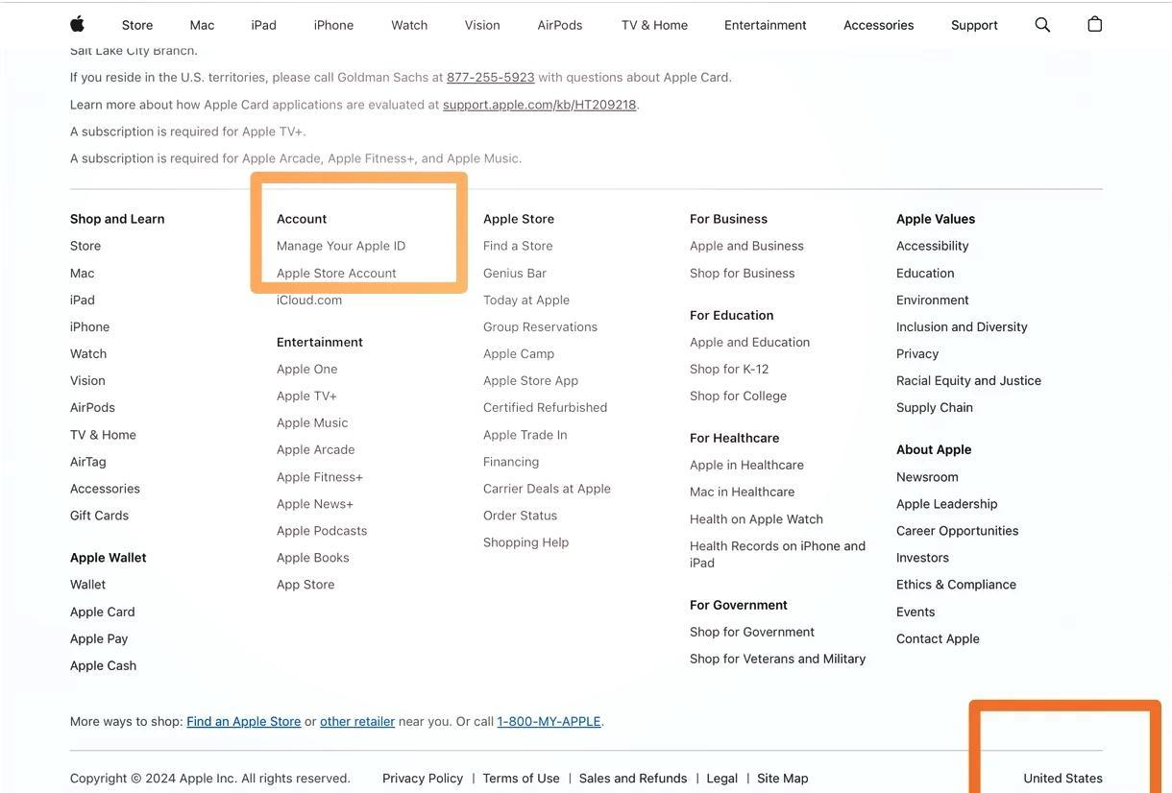
Task: Open the Apple Store Account link
Action: [x=336, y=273]
